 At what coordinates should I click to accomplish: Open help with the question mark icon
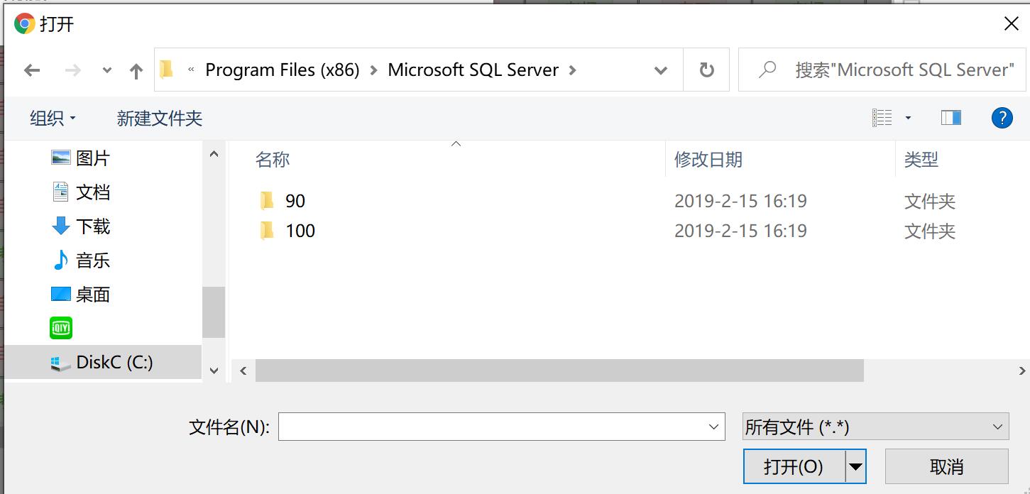click(x=1002, y=118)
